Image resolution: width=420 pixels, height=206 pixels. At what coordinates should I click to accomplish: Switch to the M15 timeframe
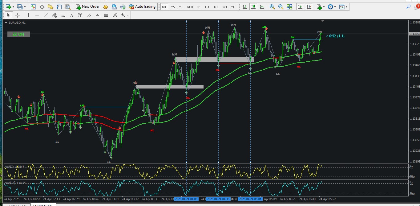(x=181, y=7)
